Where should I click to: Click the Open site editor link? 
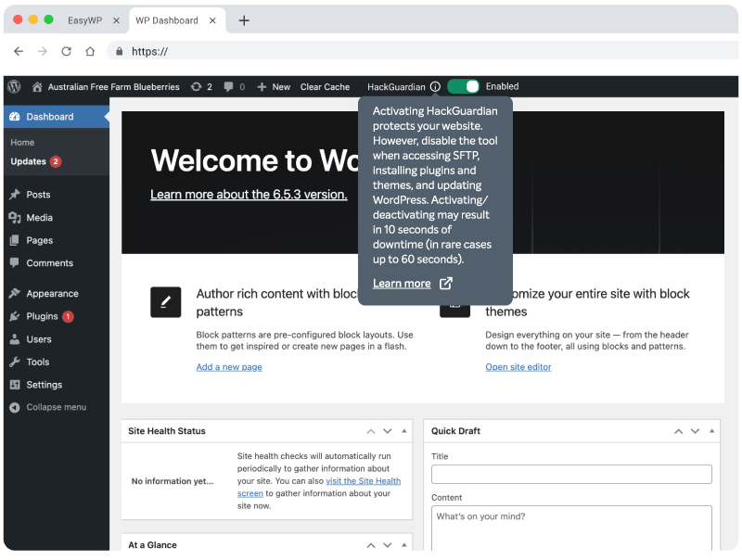point(518,367)
